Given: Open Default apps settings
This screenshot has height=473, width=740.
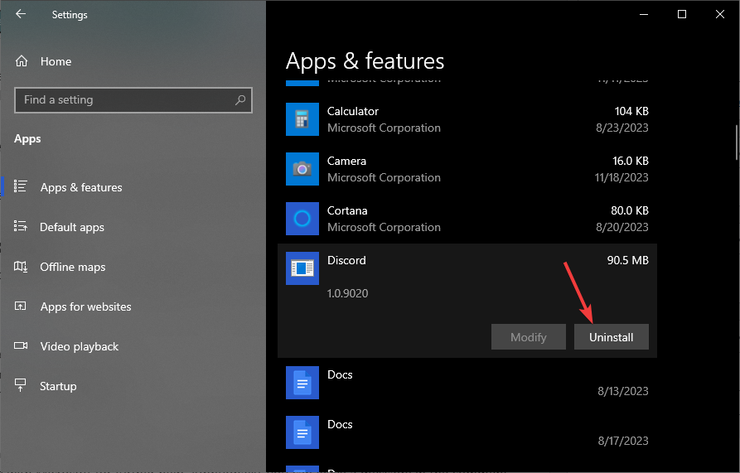Looking at the screenshot, I should pyautogui.click(x=72, y=227).
